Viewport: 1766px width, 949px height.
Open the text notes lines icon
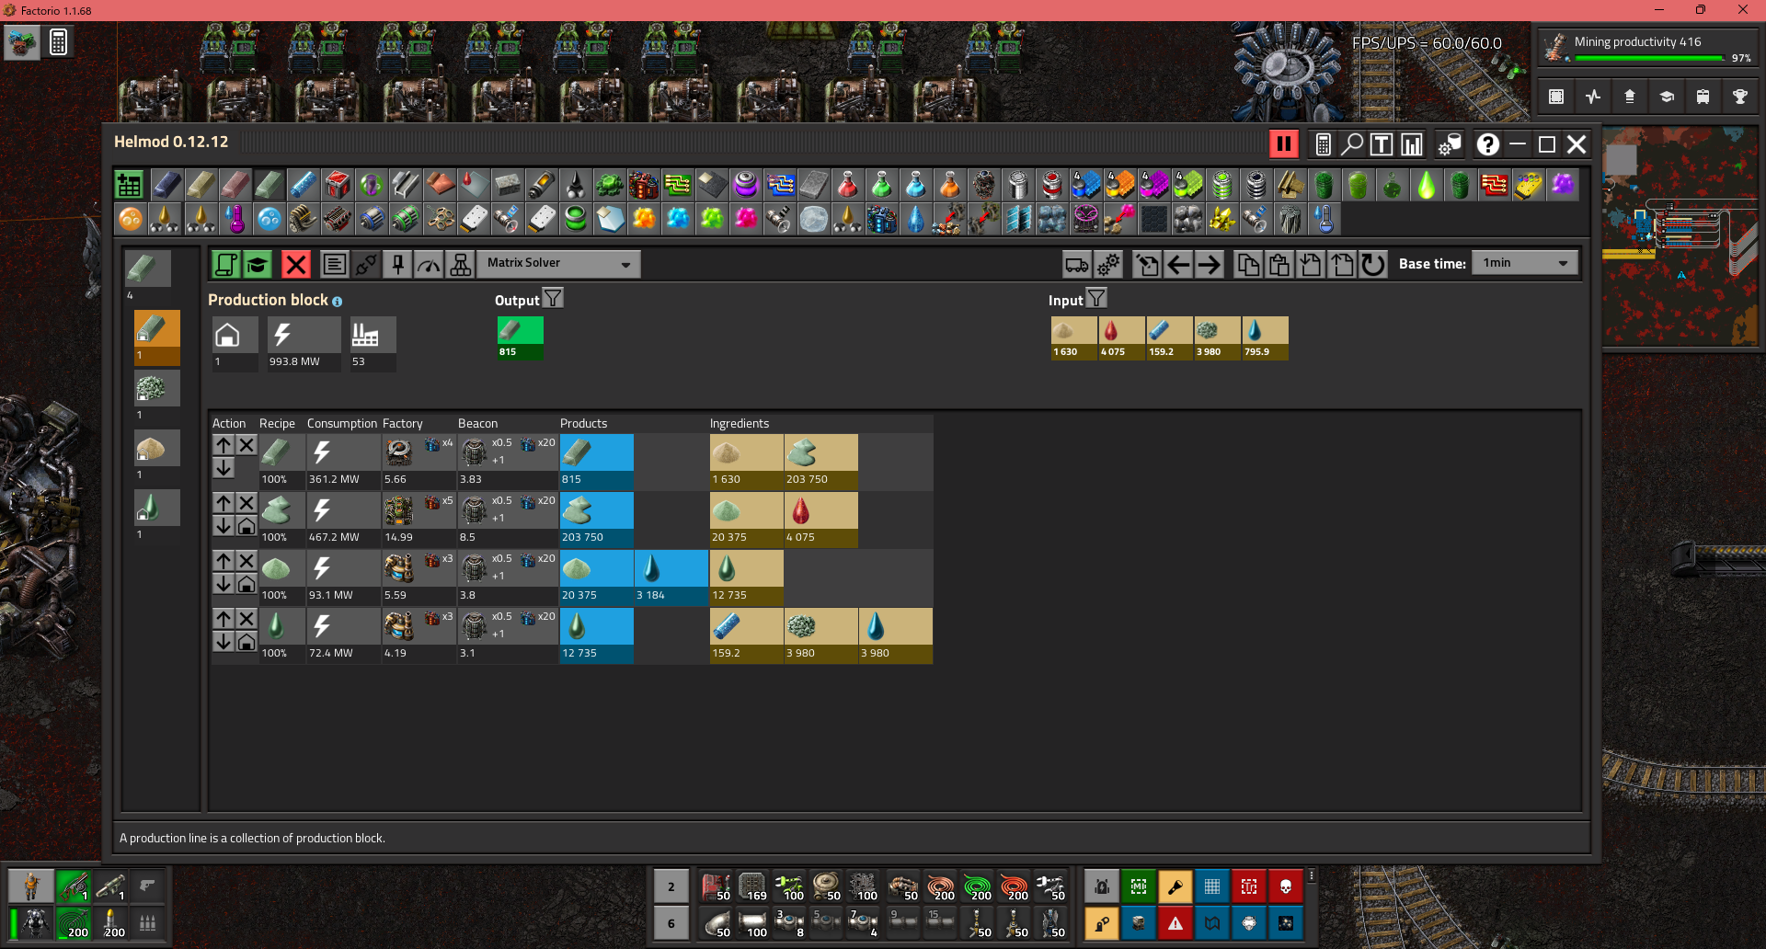335,265
